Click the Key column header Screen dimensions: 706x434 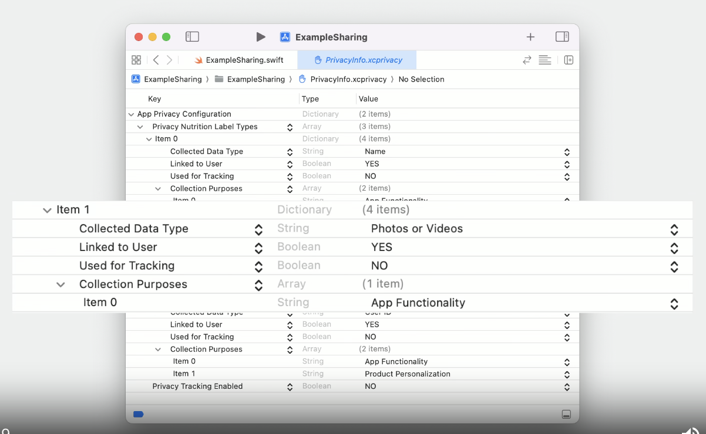[x=154, y=99]
